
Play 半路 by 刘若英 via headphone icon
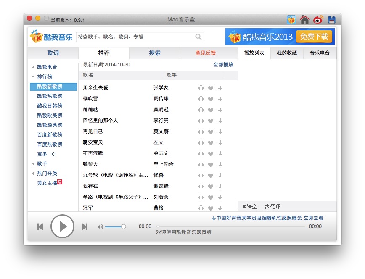(201, 197)
